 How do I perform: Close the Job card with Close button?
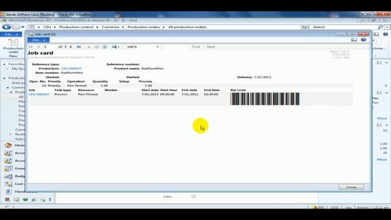click(x=351, y=187)
